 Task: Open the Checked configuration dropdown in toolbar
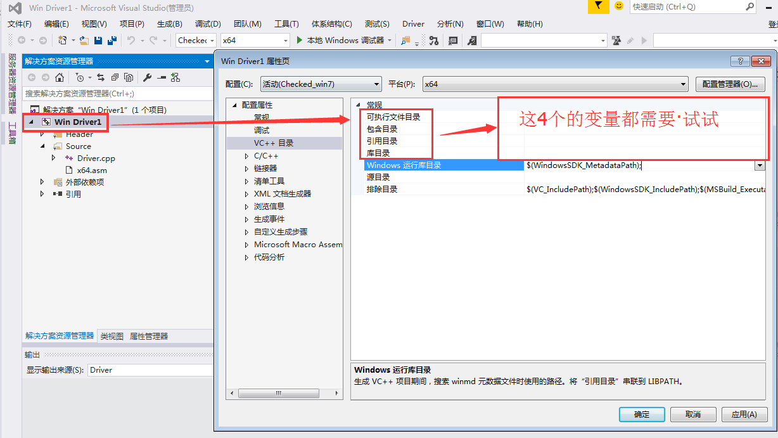click(x=196, y=40)
